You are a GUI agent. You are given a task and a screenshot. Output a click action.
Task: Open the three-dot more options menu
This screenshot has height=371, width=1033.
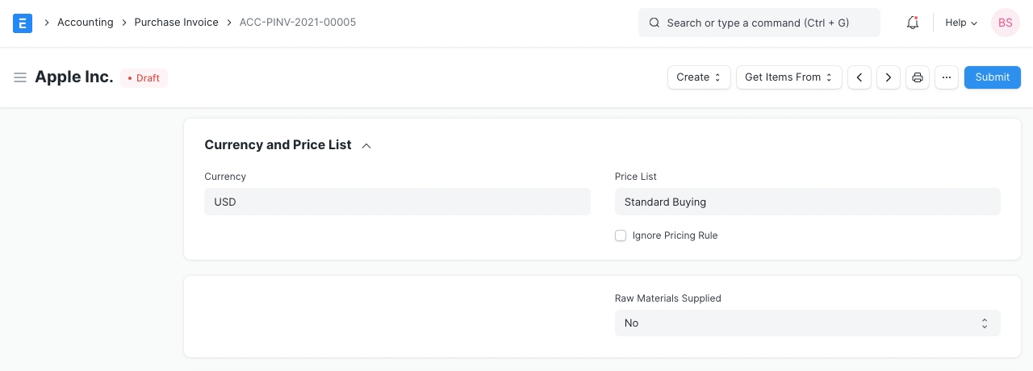point(947,77)
